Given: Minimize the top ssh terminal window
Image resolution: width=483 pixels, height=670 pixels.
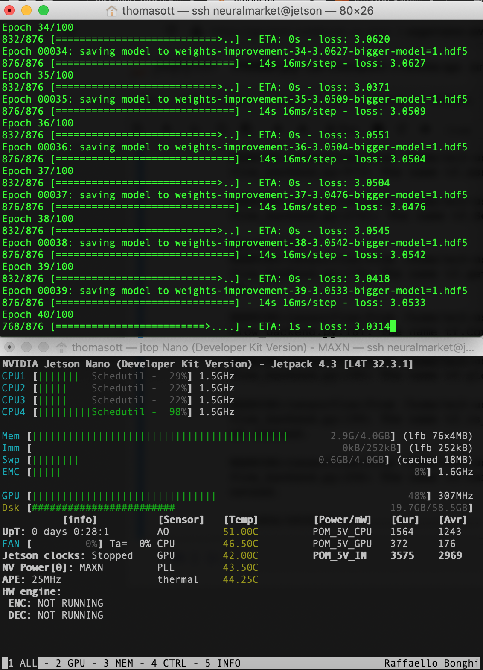Looking at the screenshot, I should pyautogui.click(x=26, y=10).
